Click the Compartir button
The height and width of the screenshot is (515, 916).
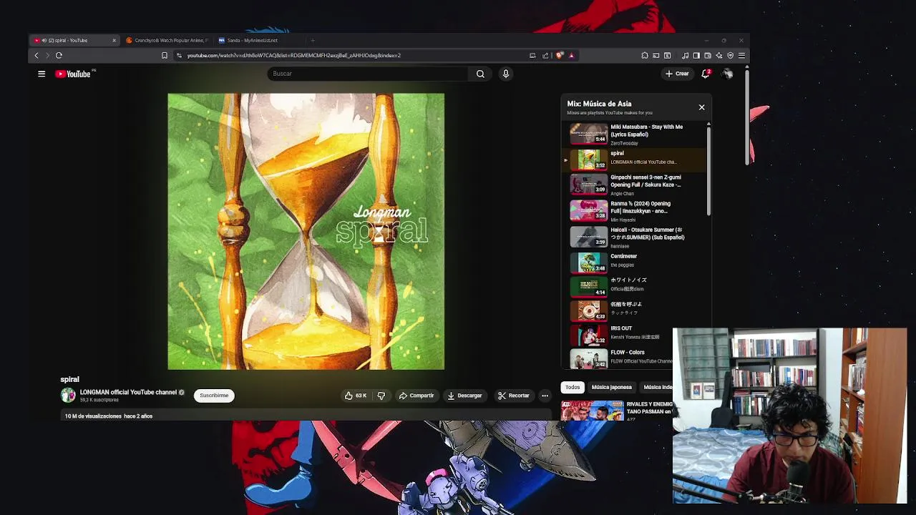coord(416,396)
